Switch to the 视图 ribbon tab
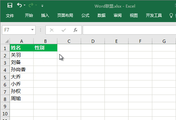 [134, 15]
